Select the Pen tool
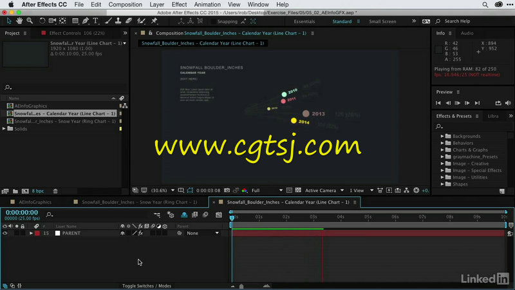The width and height of the screenshot is (515, 290). [x=86, y=21]
